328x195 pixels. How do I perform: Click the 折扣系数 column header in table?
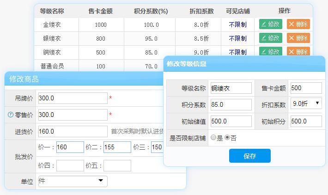[202, 11]
